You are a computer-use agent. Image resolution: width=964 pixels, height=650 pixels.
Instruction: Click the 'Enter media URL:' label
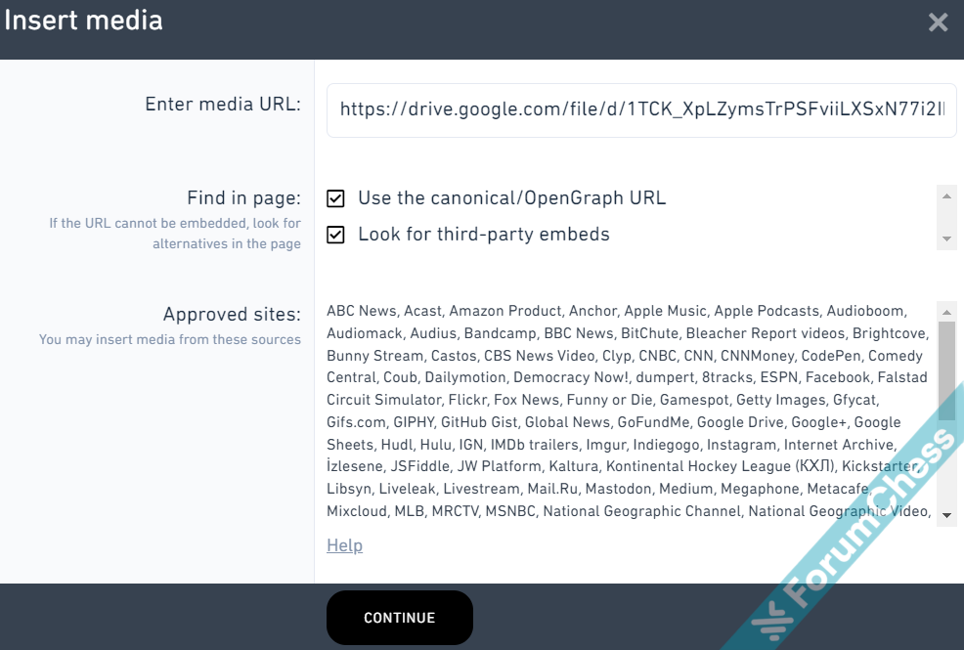pyautogui.click(x=223, y=104)
